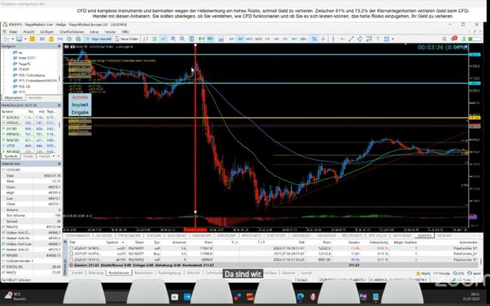The width and height of the screenshot is (490, 306).
Task: Select the equidistant channel tool
Action: point(360,39)
